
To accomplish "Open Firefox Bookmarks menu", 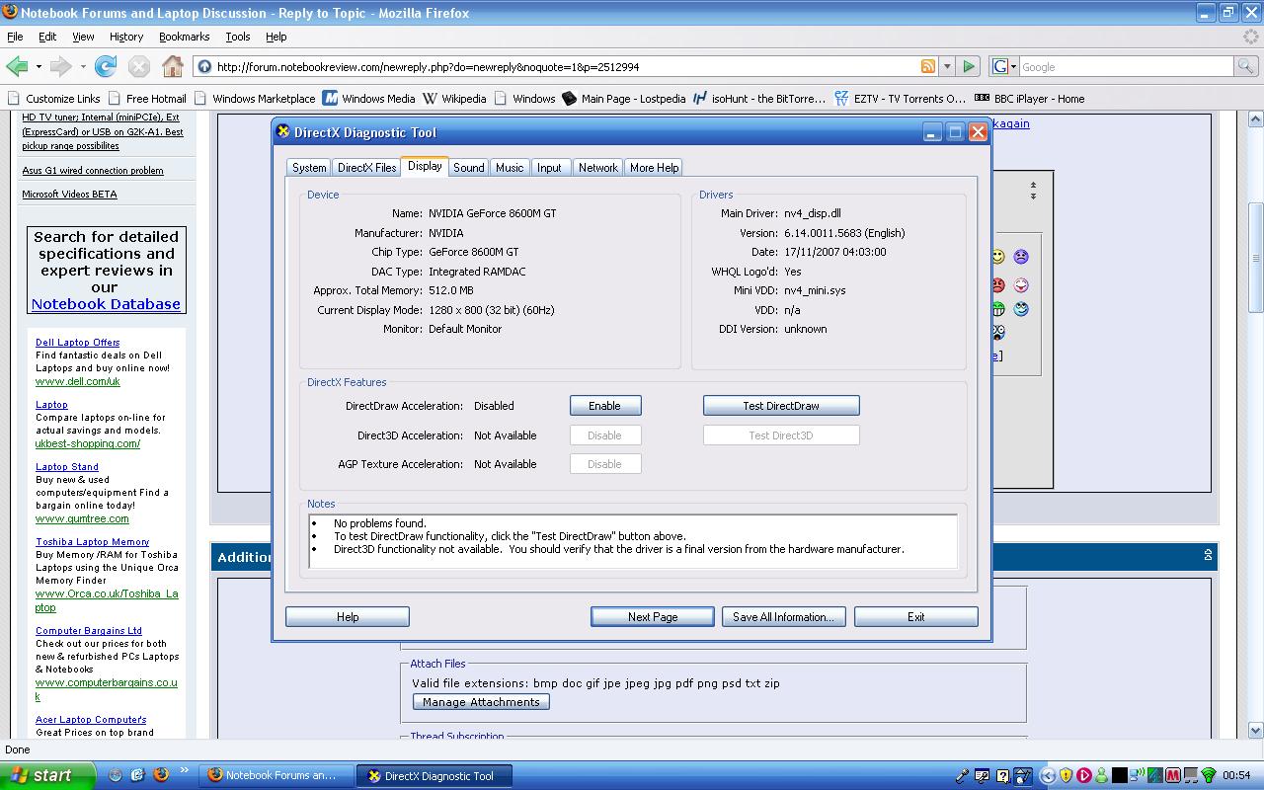I will [x=184, y=37].
